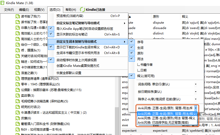Click book icon beside 卖故事(3)
This screenshot has width=220, height=135.
18,95
